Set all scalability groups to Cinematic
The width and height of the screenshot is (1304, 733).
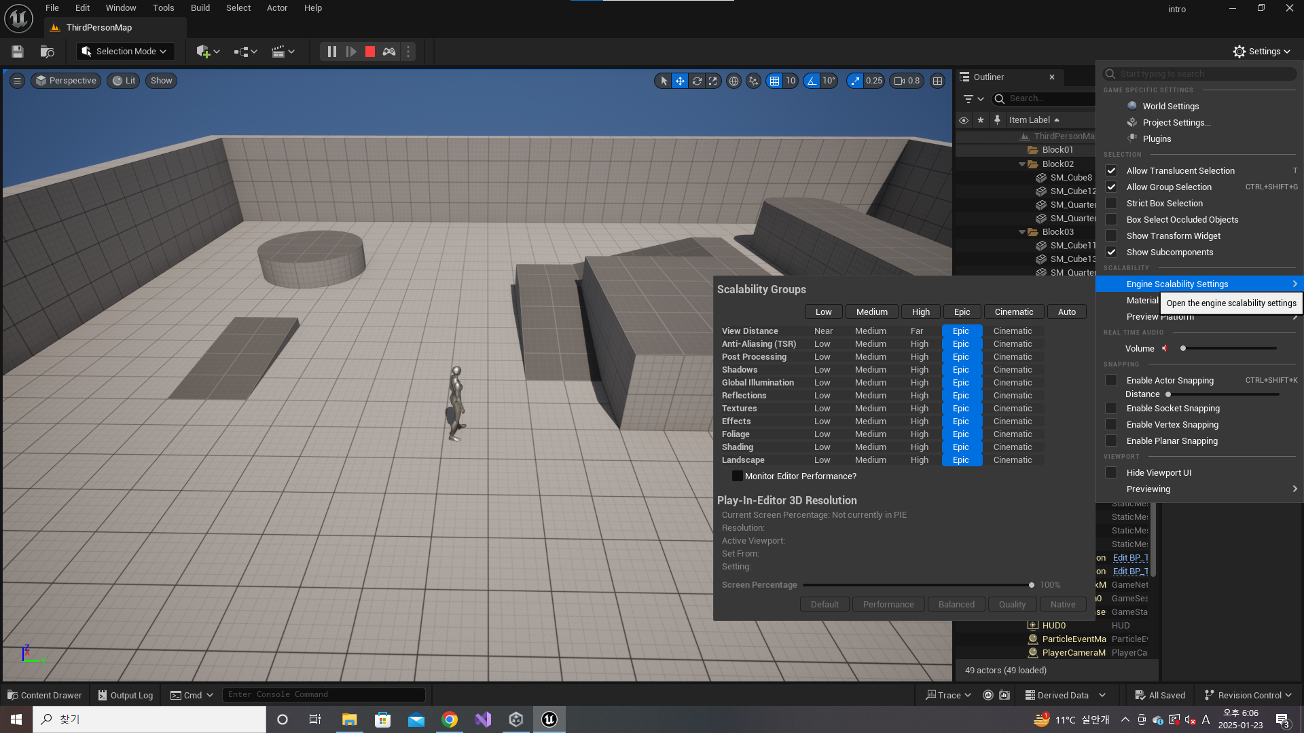[1013, 312]
